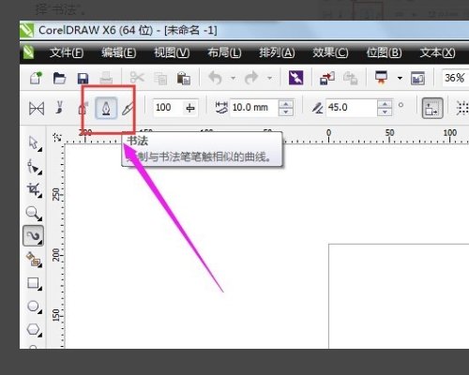Paste from clipboard icon
This screenshot has height=375, width=469.
(184, 78)
